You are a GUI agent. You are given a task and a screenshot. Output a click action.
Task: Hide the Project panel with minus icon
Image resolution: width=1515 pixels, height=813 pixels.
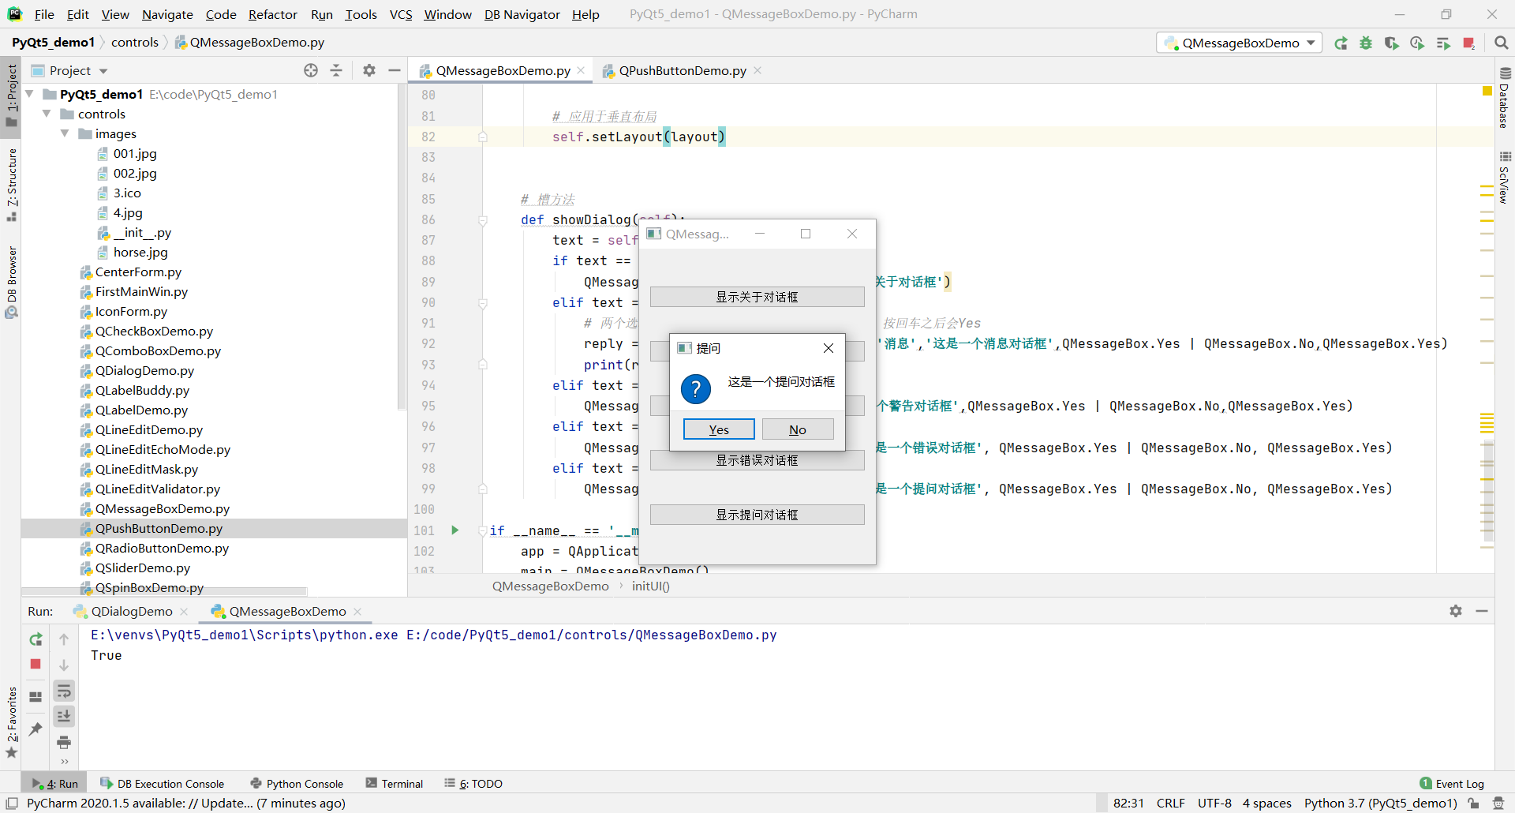point(395,70)
